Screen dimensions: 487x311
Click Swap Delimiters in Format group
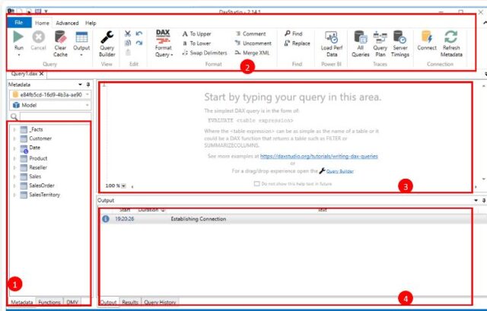(205, 52)
